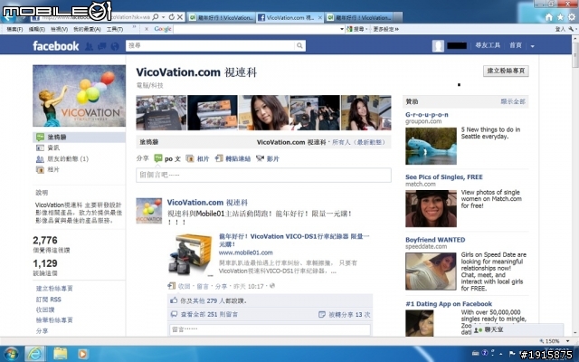Click the IE home icon
The width and height of the screenshot is (579, 362).
click(549, 17)
